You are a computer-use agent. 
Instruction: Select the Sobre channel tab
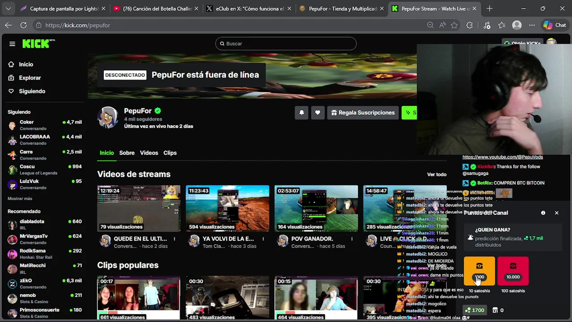tap(127, 153)
